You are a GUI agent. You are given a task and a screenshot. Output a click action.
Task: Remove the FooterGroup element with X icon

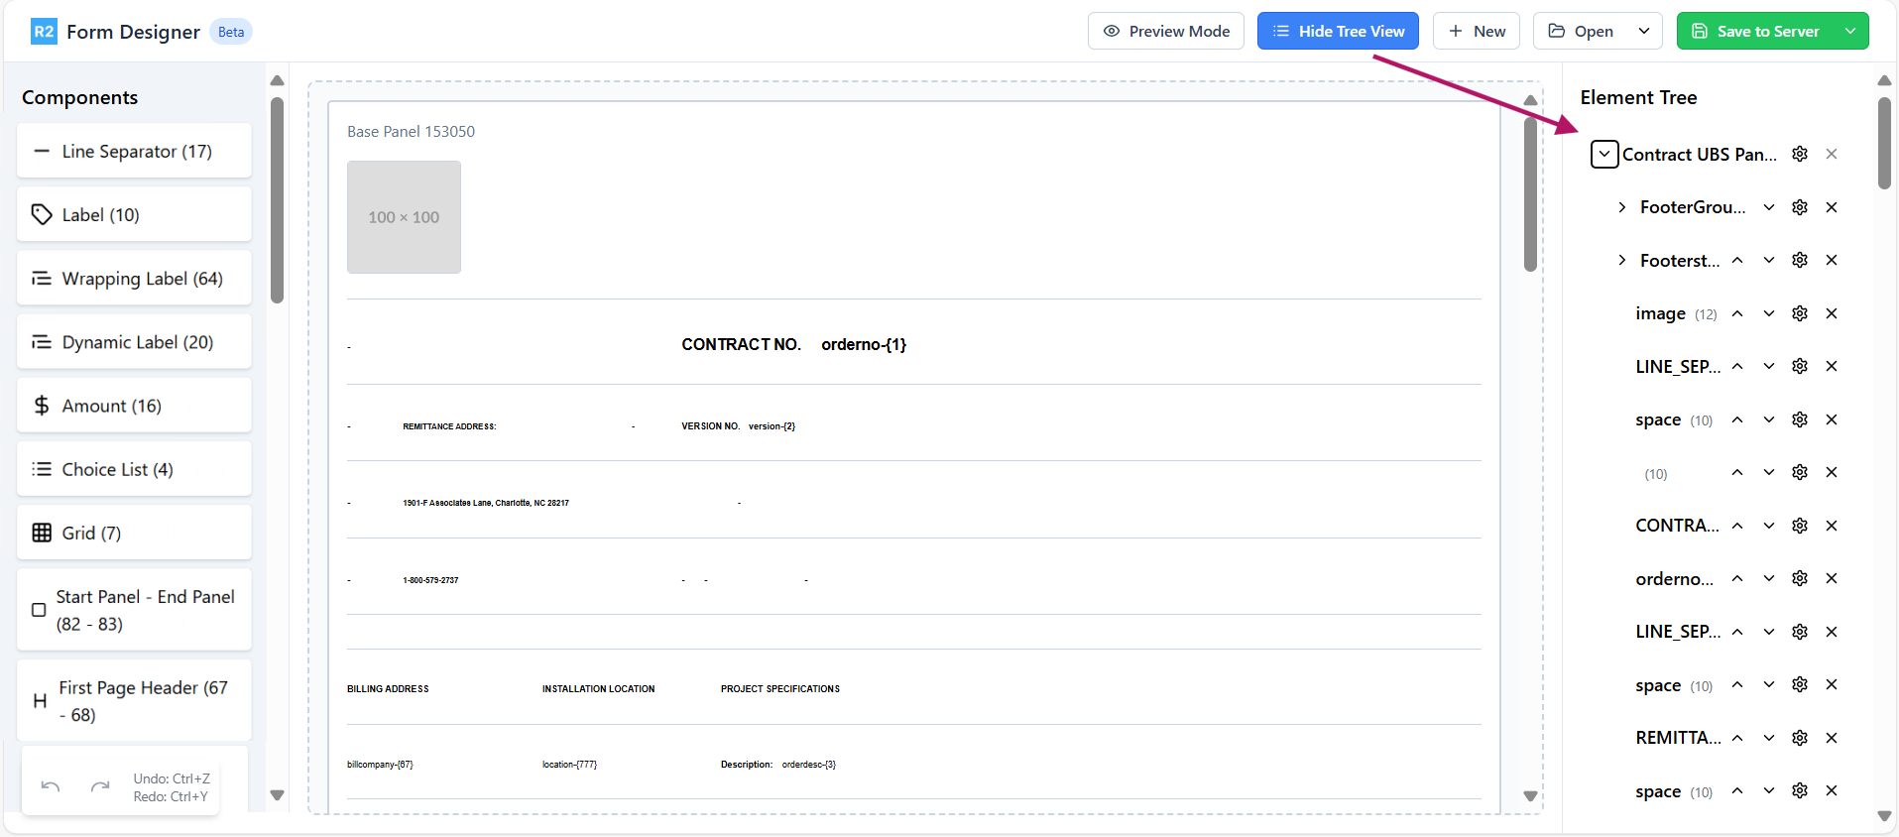coord(1832,207)
